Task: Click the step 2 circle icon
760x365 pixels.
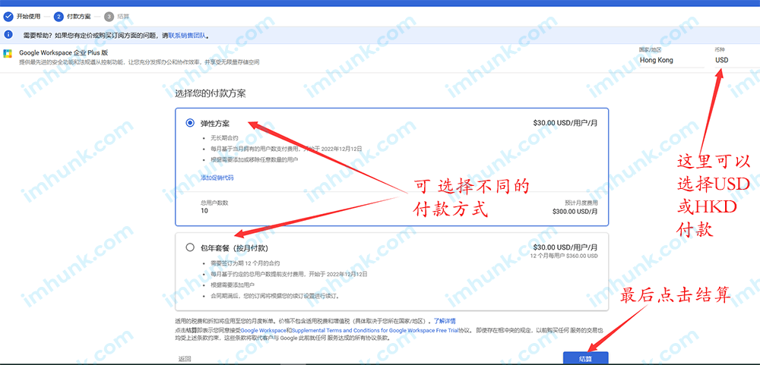Action: point(59,17)
